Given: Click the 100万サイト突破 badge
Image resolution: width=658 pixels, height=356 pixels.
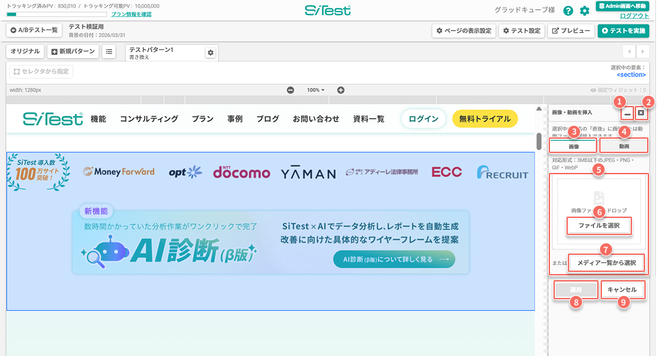Looking at the screenshot, I should coord(38,172).
